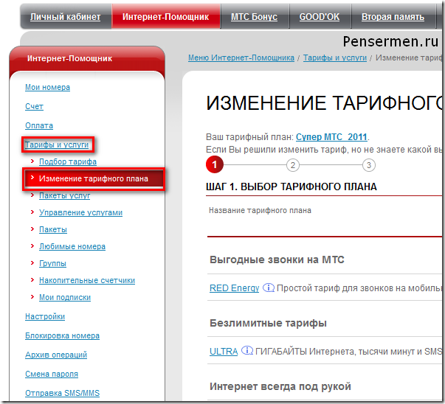Open Мои номера in the sidebar
The height and width of the screenshot is (404, 445).
tap(47, 87)
